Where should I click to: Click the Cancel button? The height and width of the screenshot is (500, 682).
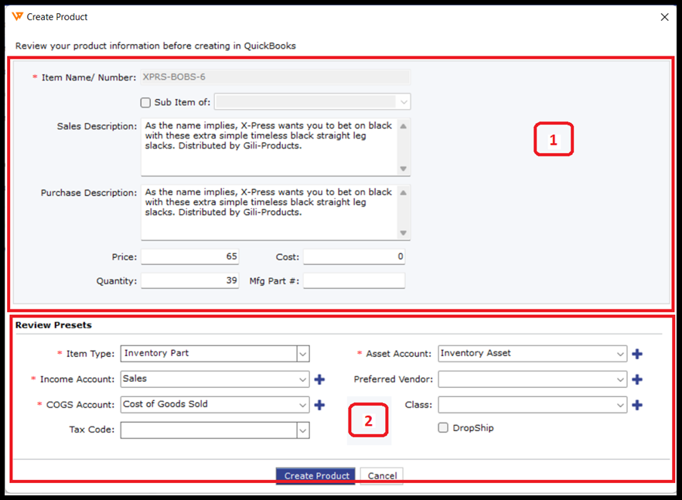[382, 475]
